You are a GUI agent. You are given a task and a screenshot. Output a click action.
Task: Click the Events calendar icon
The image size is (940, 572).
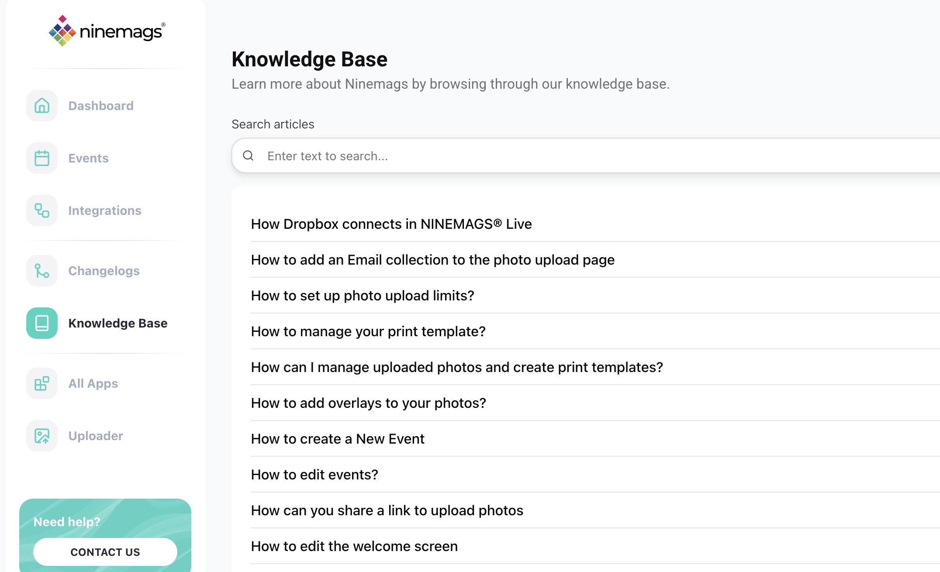42,158
